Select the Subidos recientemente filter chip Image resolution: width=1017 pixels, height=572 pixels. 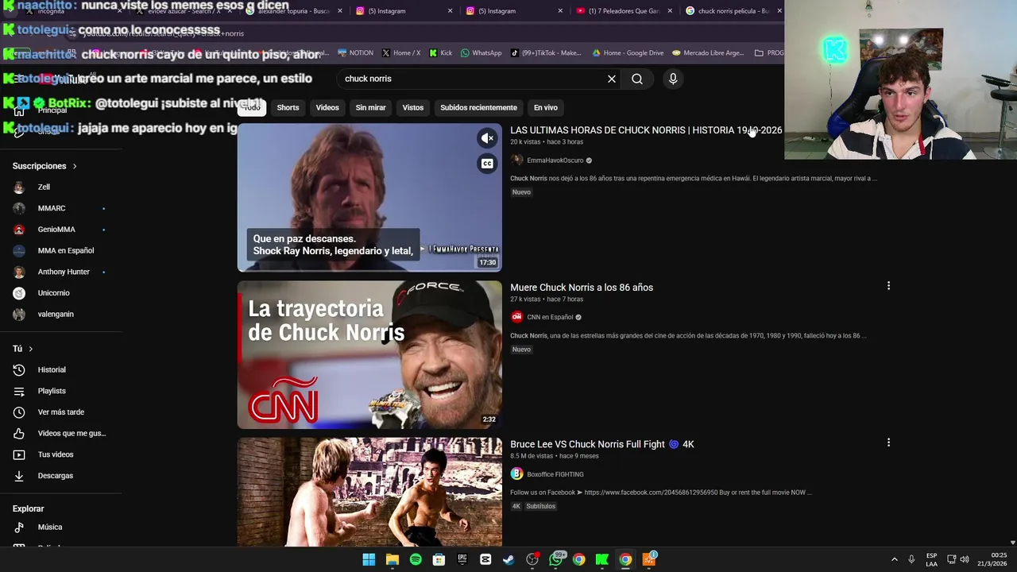tap(478, 107)
